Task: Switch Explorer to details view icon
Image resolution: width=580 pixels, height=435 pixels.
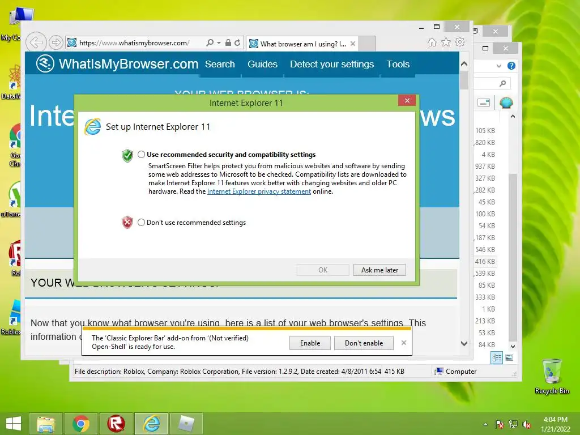Action: point(497,357)
